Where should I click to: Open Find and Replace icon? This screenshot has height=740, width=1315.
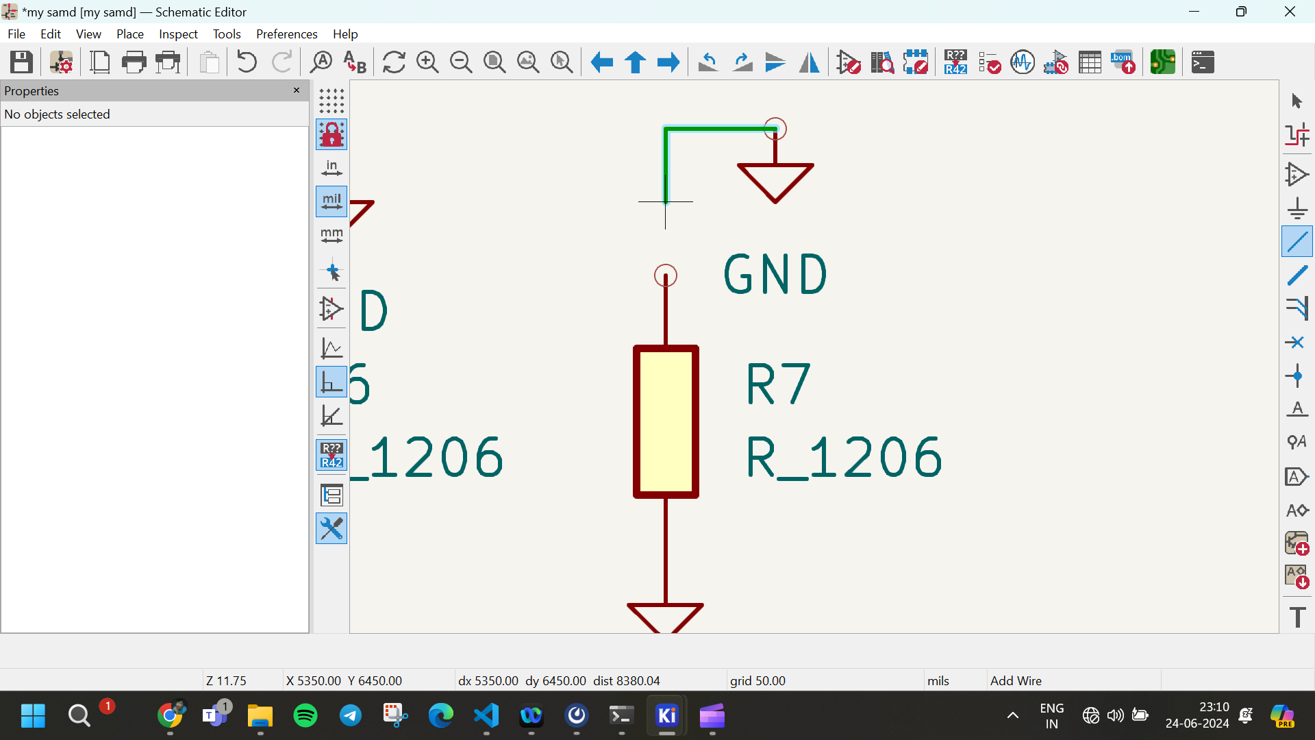coord(354,62)
